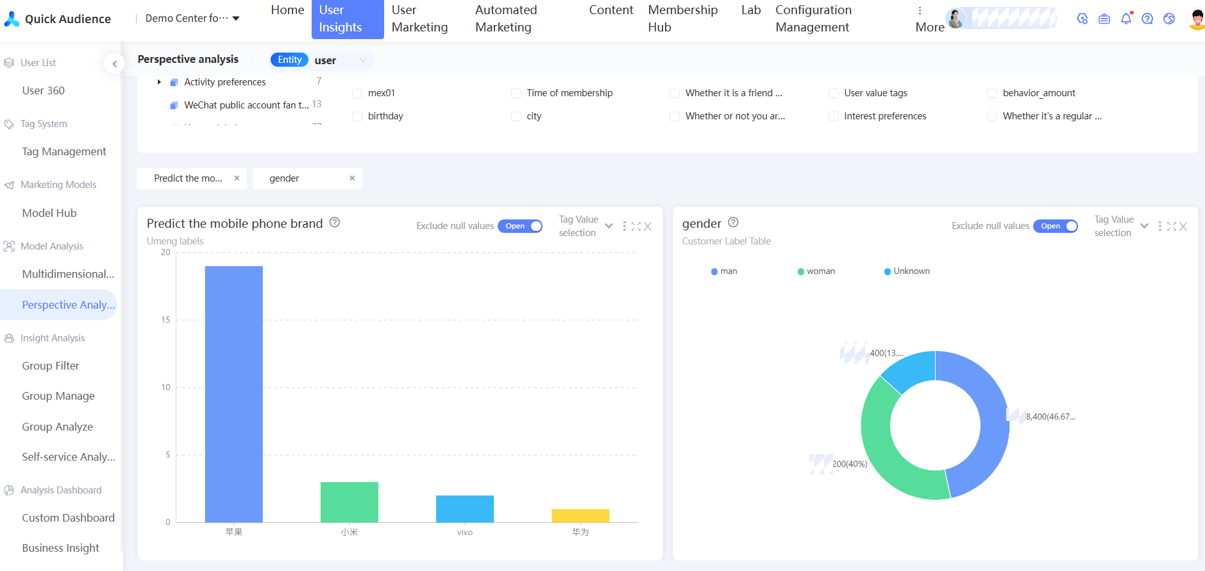Close the gender chart panel

(x=1183, y=226)
